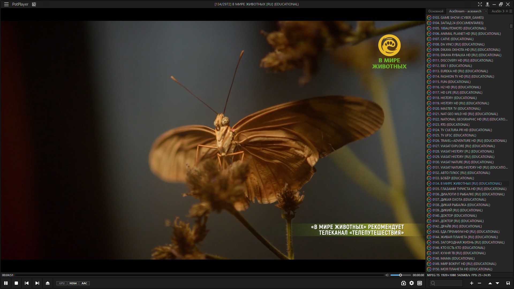Save playlist using floppy disk icon

click(508, 283)
